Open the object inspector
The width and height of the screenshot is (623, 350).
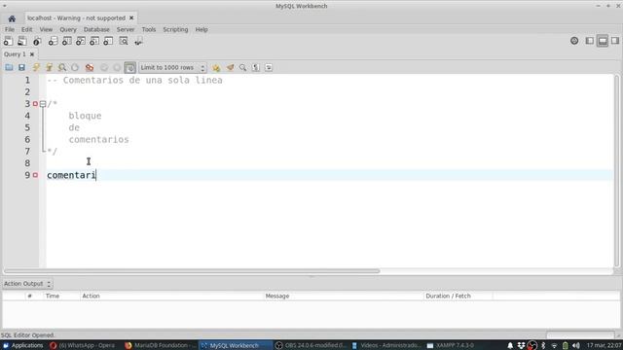pos(37,41)
